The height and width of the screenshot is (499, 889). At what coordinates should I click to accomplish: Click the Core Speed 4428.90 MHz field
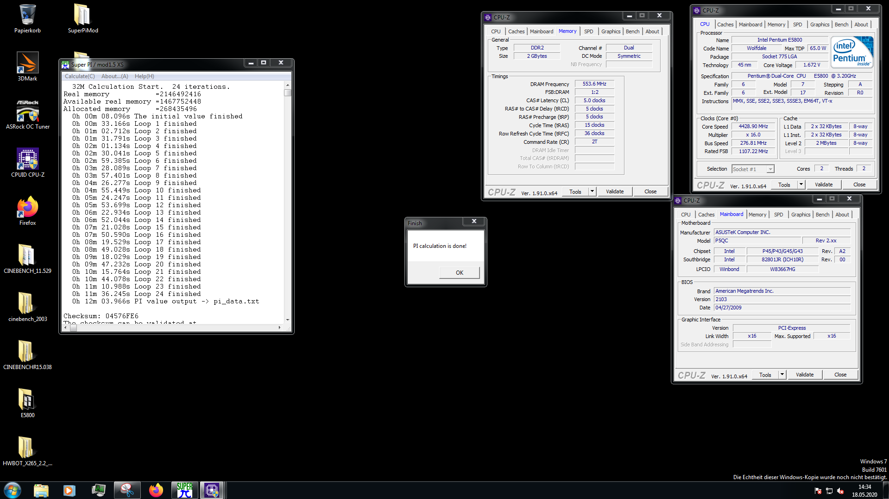tap(753, 126)
